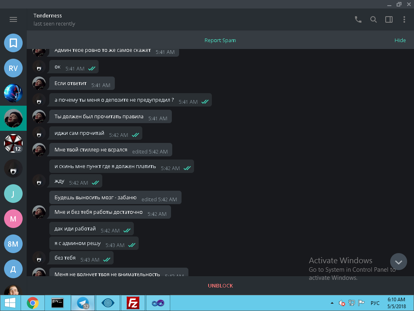Toggle the right info side panel

coord(389,19)
